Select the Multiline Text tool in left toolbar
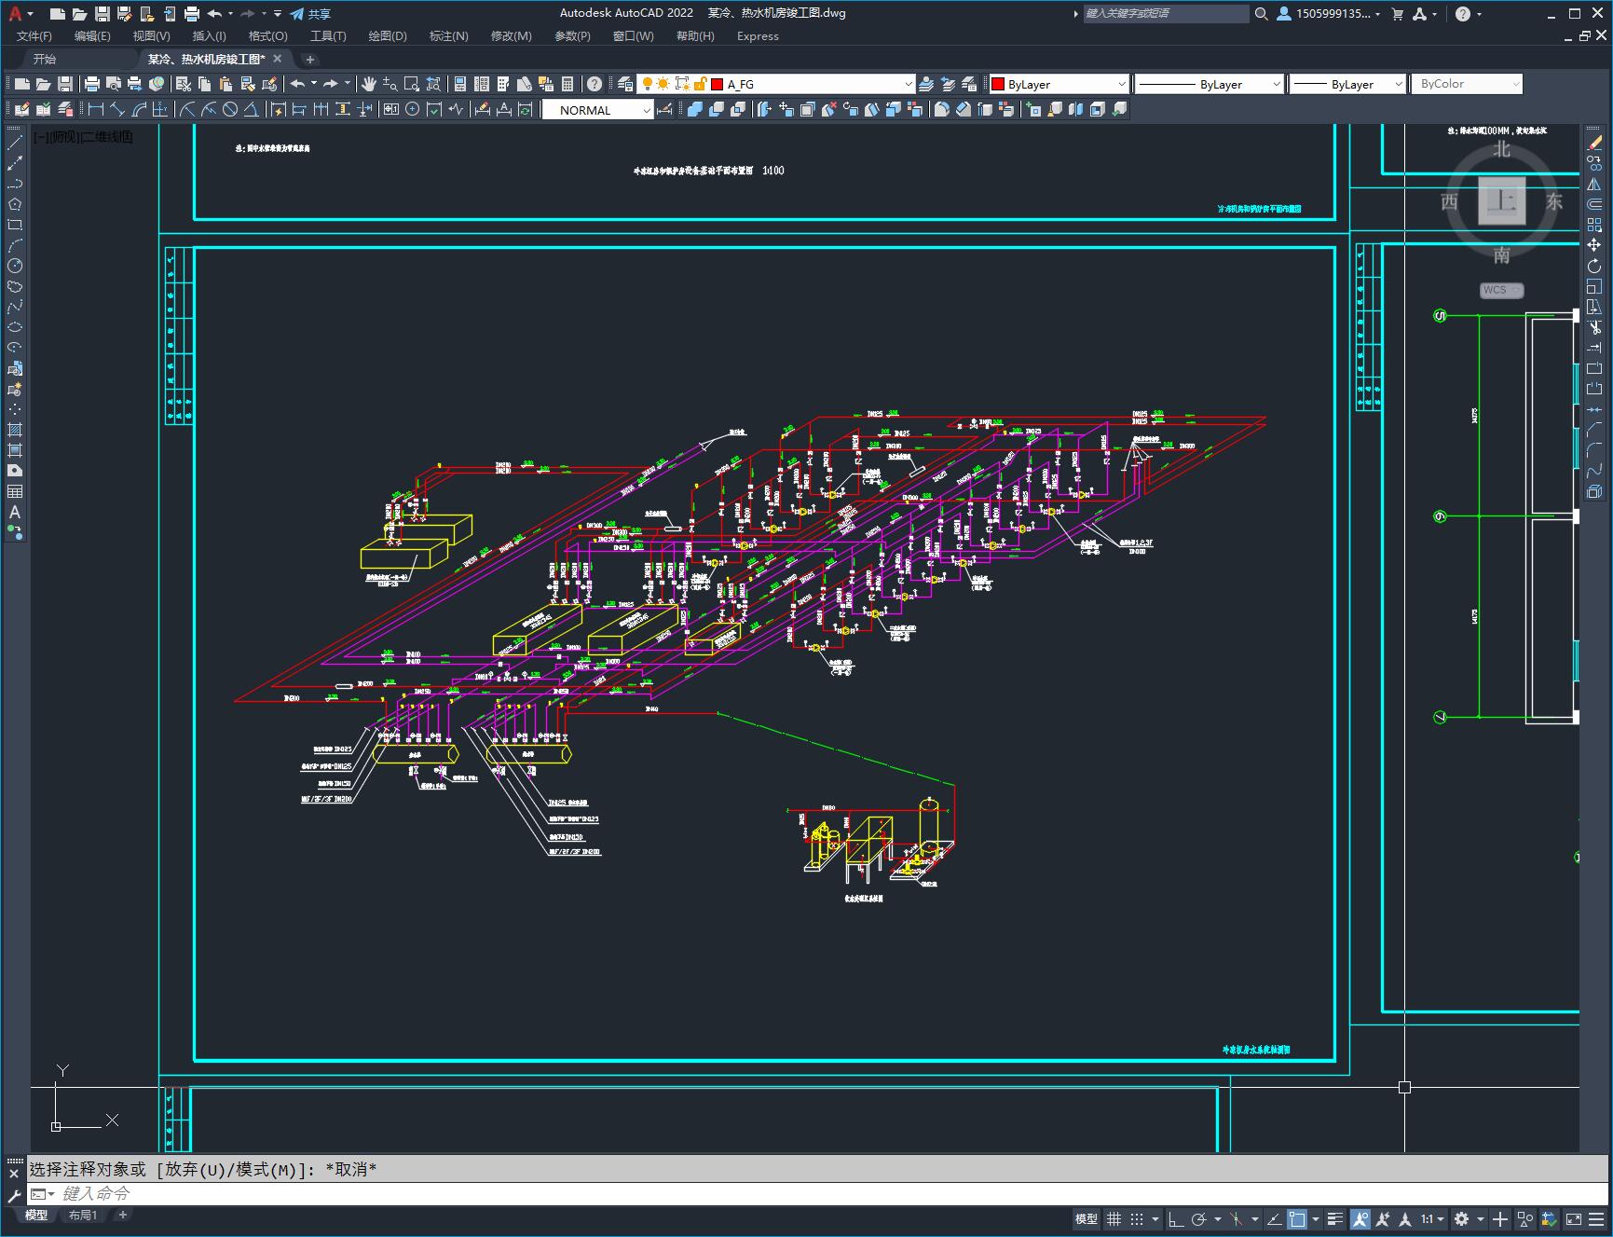This screenshot has height=1237, width=1613. (x=15, y=512)
